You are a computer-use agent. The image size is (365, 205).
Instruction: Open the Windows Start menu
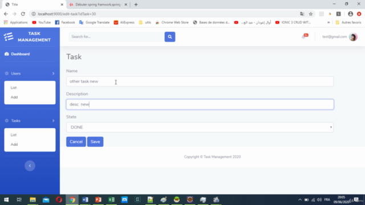point(6,200)
